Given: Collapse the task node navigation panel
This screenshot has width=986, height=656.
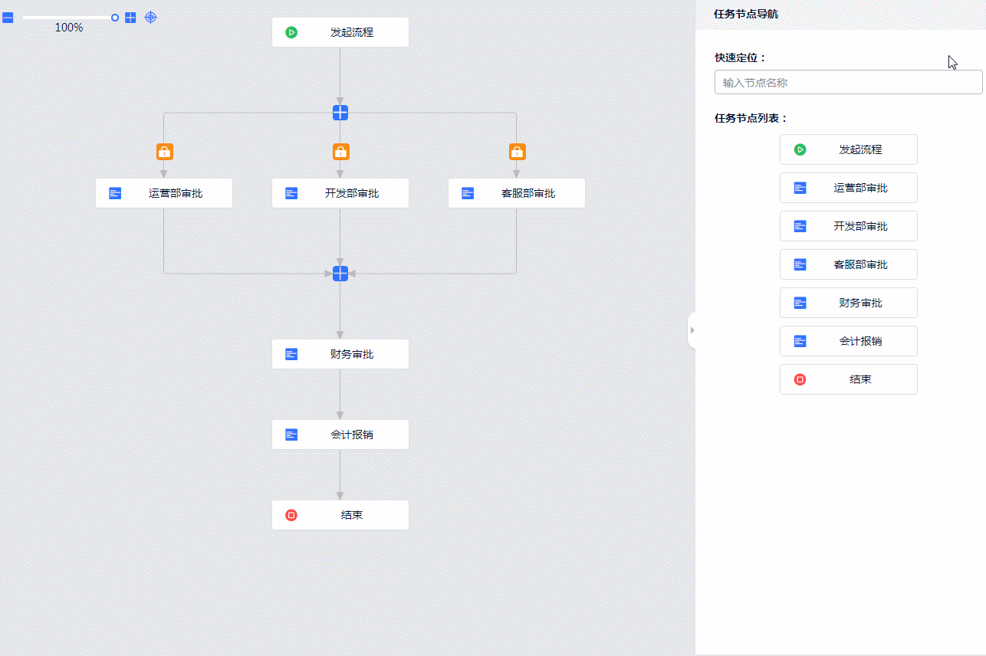Looking at the screenshot, I should [x=692, y=330].
